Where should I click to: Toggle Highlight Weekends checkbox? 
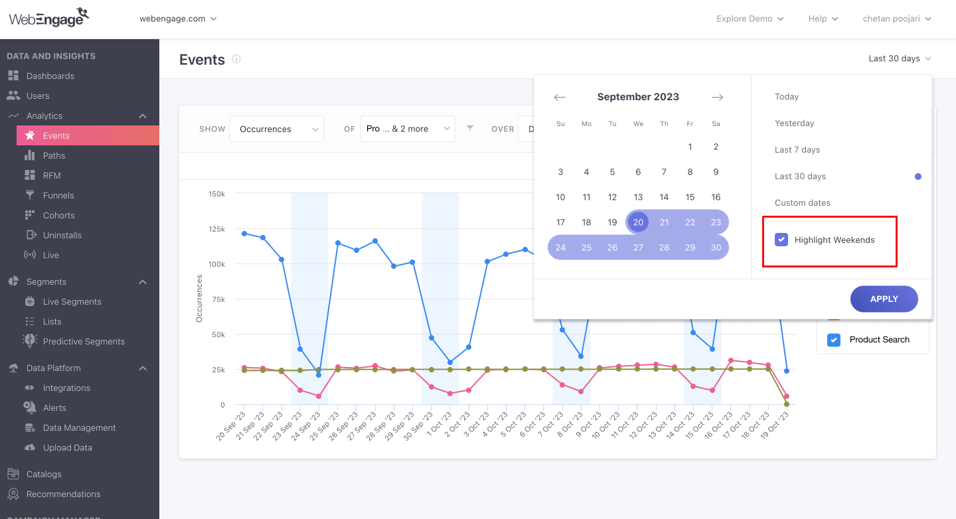[781, 240]
